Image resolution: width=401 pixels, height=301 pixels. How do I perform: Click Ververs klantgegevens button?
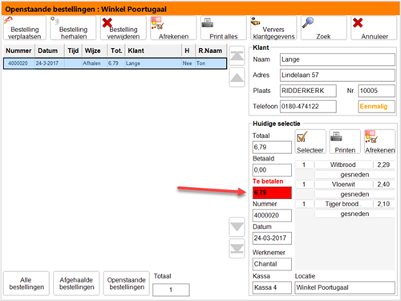(273, 28)
